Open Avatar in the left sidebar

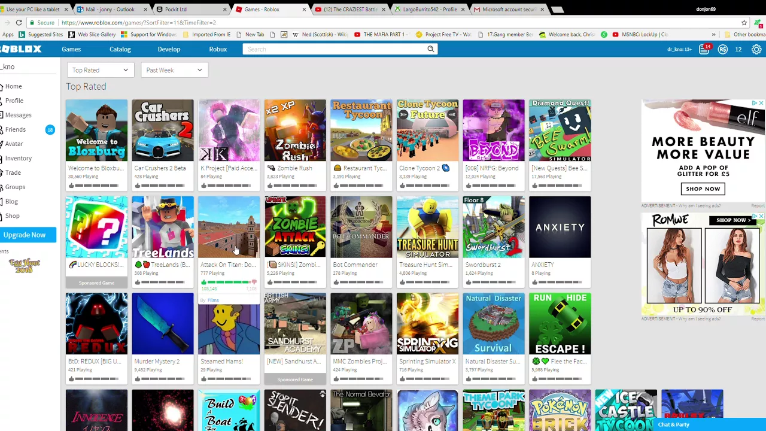pyautogui.click(x=14, y=144)
